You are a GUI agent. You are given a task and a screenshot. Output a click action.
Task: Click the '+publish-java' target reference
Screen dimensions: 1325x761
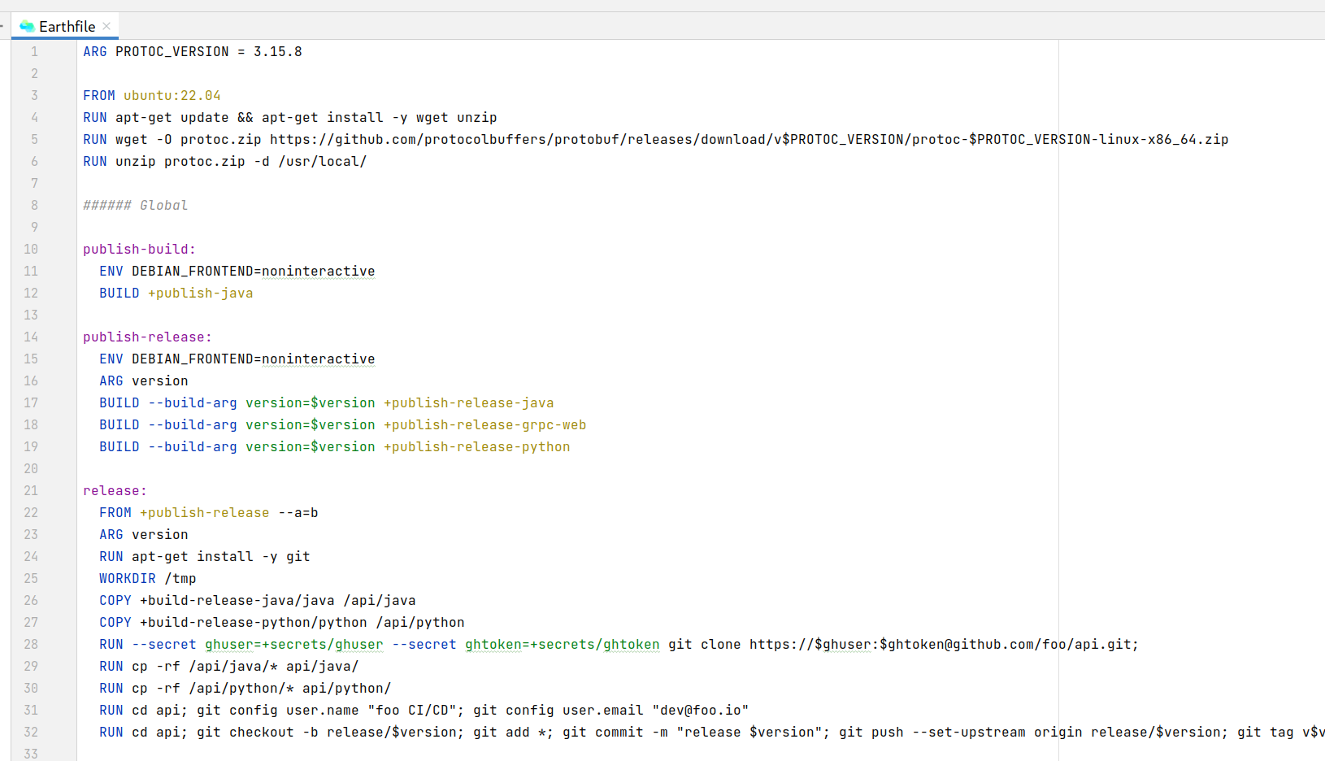(x=201, y=293)
